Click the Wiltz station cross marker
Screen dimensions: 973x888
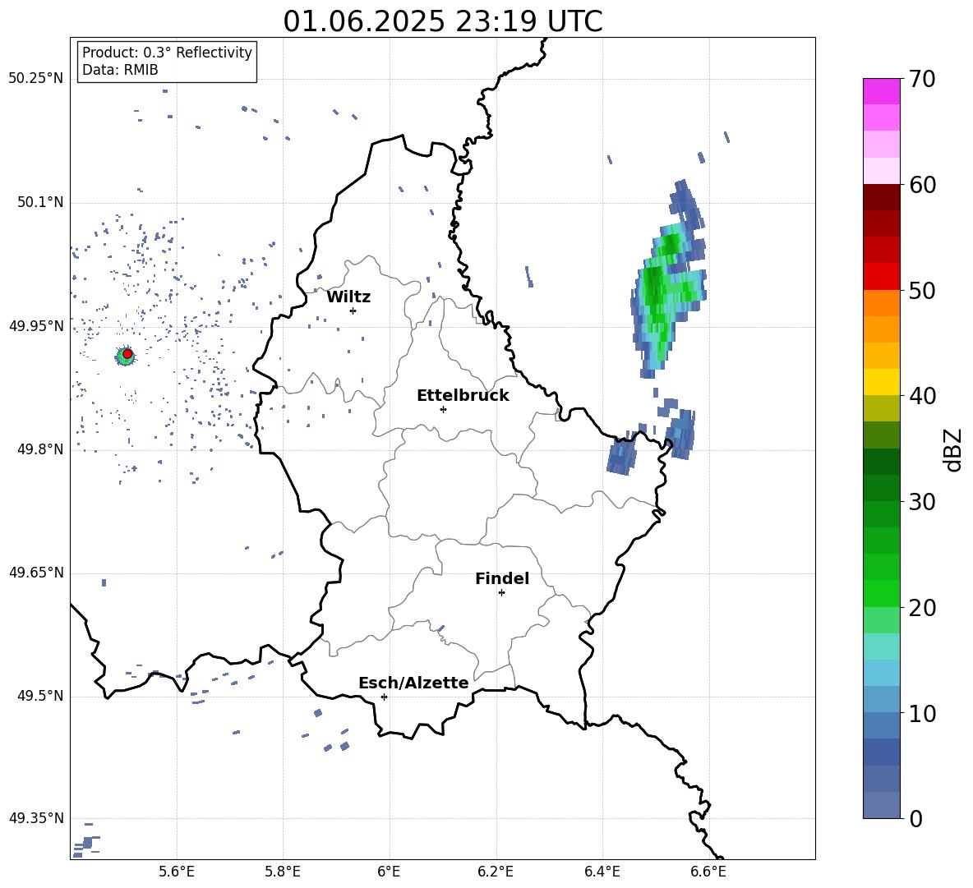tap(353, 311)
